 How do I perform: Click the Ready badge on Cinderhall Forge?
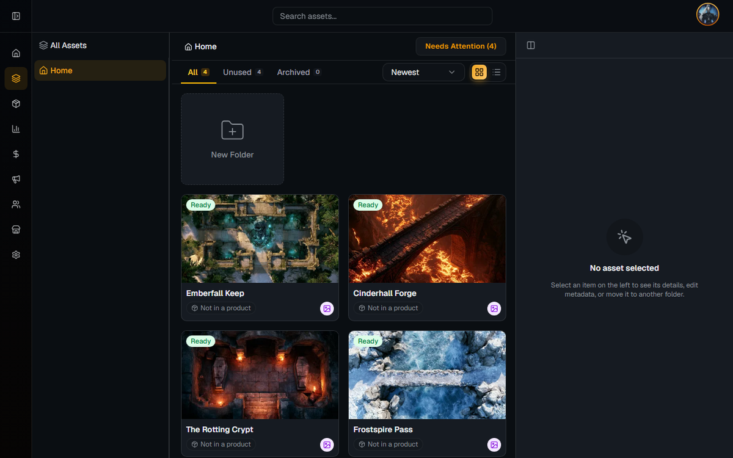tap(368, 205)
